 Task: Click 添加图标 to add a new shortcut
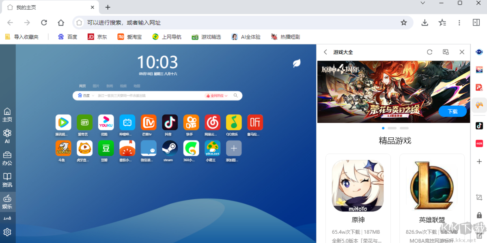pos(233,149)
